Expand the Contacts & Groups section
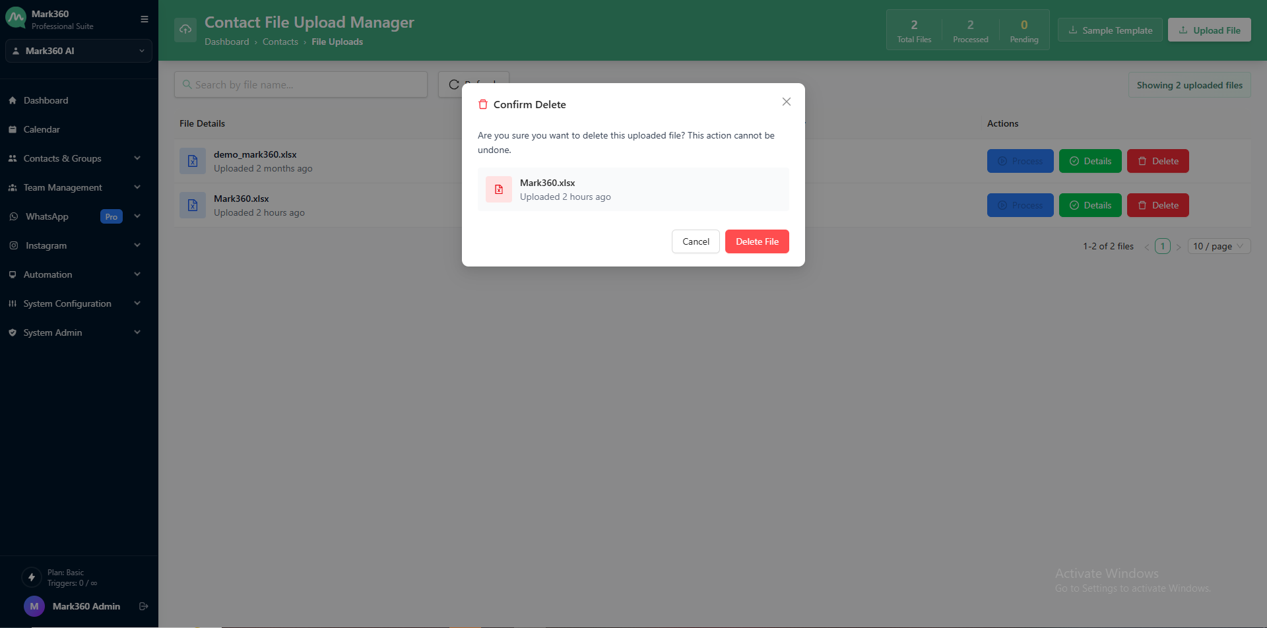This screenshot has height=628, width=1267. click(137, 158)
